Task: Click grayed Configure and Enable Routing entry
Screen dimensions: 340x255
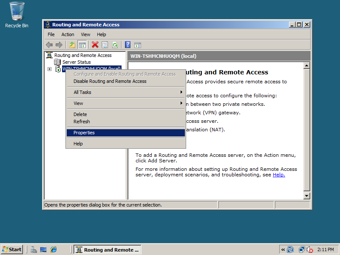Action: click(x=126, y=74)
